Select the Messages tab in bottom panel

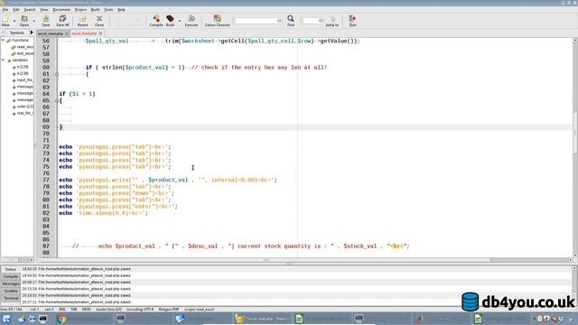(x=11, y=283)
